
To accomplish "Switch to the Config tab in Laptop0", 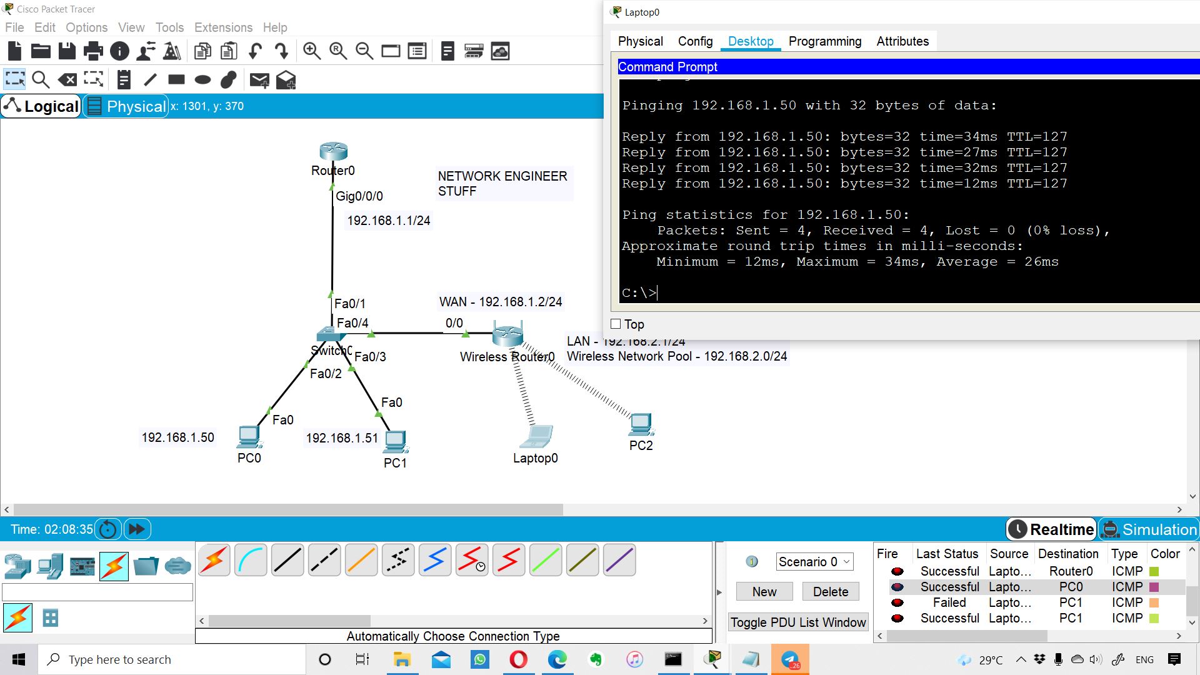I will point(694,41).
